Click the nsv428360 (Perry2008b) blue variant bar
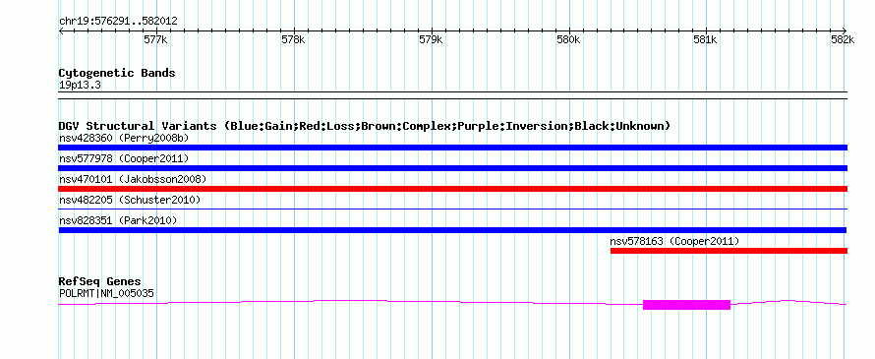 452,148
